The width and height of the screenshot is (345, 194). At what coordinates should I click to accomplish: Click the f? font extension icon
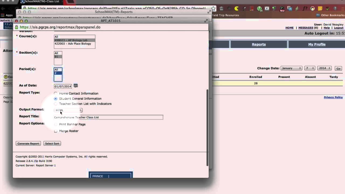305,8
